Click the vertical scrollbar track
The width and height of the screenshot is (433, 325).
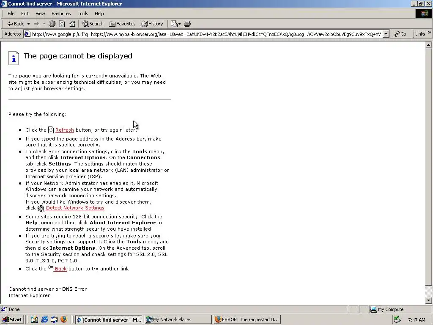tap(429, 291)
